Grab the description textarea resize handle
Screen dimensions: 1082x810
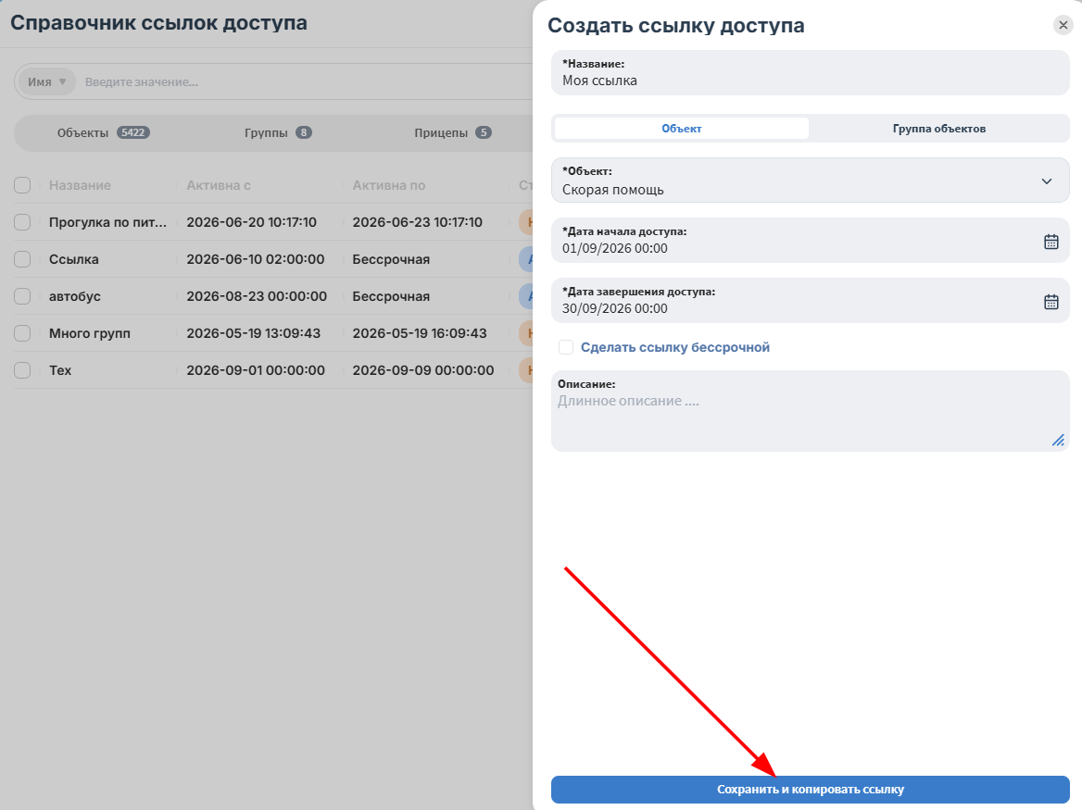point(1058,440)
